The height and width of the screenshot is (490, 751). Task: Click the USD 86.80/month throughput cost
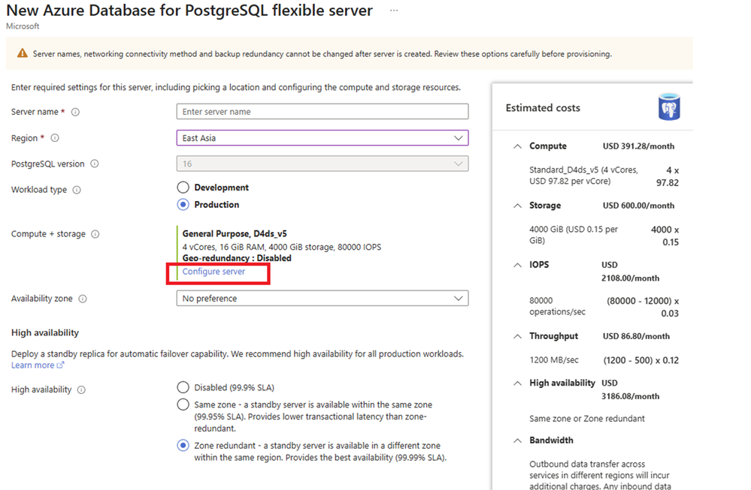tap(636, 336)
